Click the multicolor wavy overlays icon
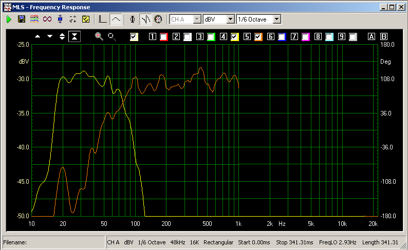408x250 pixels. pyautogui.click(x=34, y=20)
